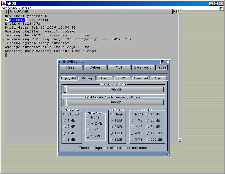The height and width of the screenshot is (174, 225).
Task: Open the JIT tab
Action: [x=123, y=79]
